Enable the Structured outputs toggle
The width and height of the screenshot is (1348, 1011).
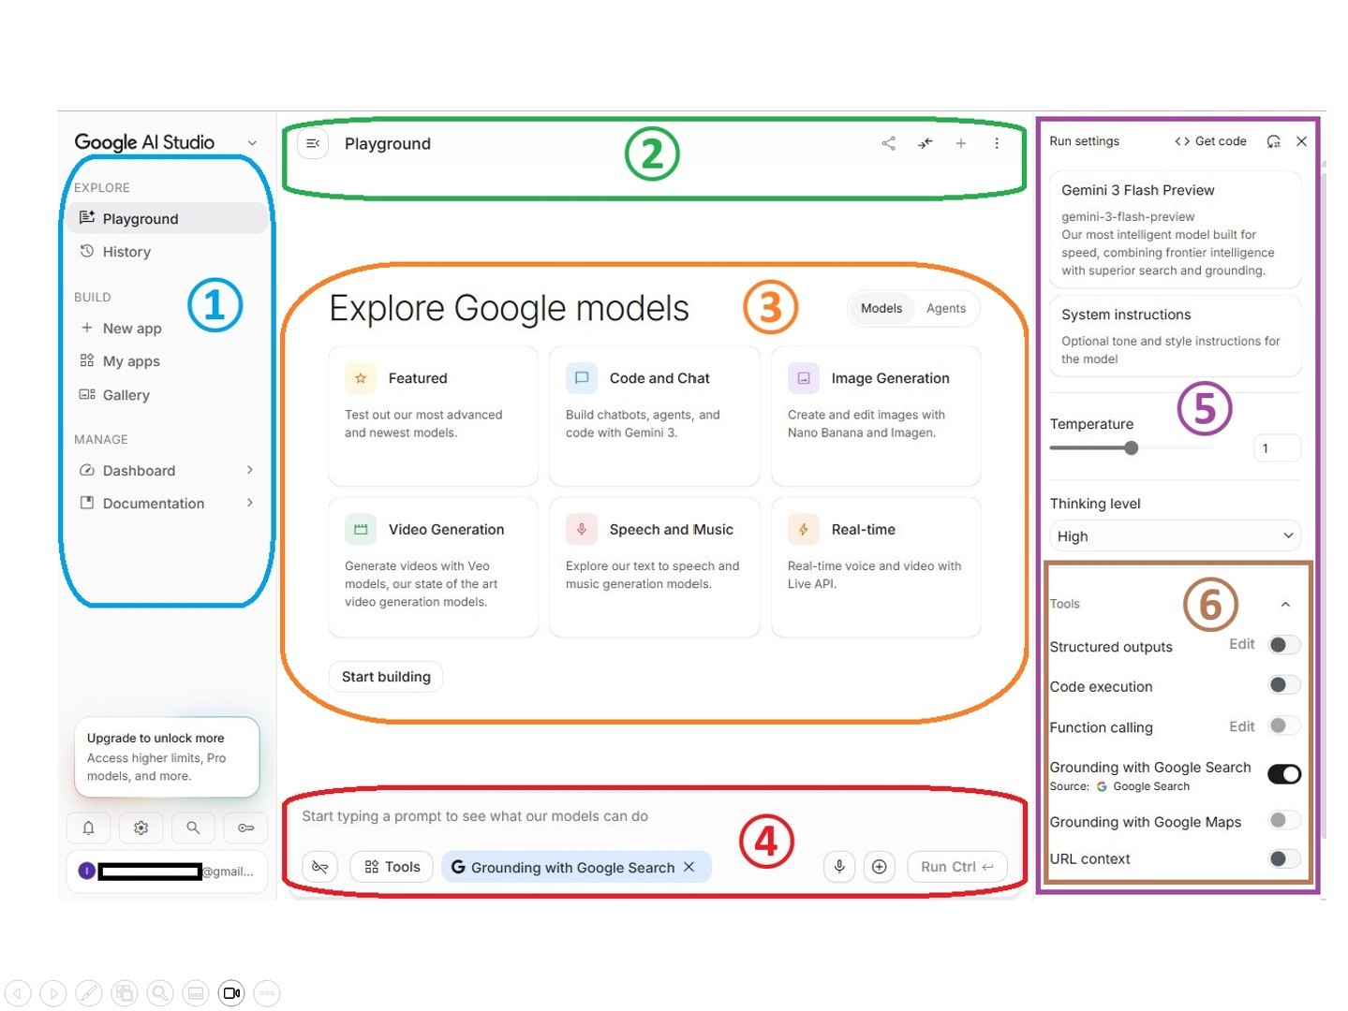point(1284,645)
